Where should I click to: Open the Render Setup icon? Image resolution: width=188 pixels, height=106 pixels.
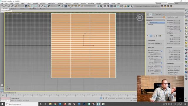(x=125, y=6)
